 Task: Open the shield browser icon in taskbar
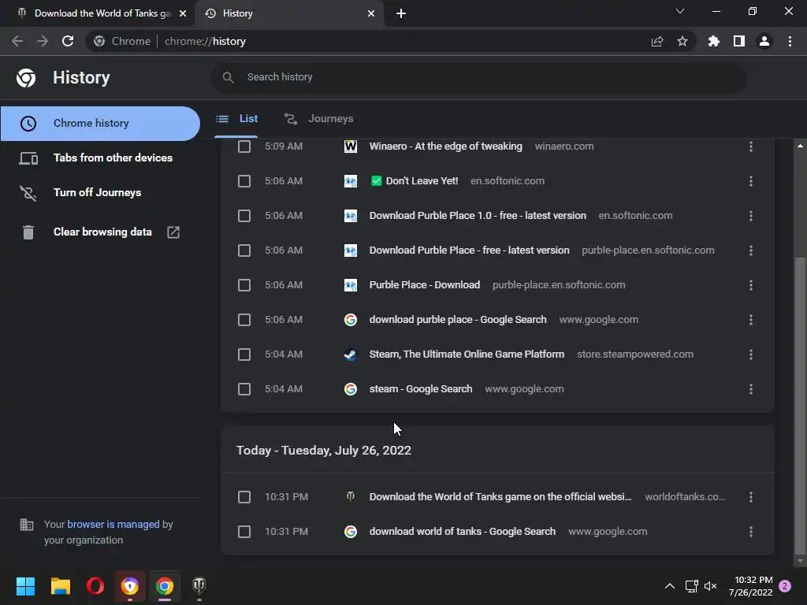130,586
